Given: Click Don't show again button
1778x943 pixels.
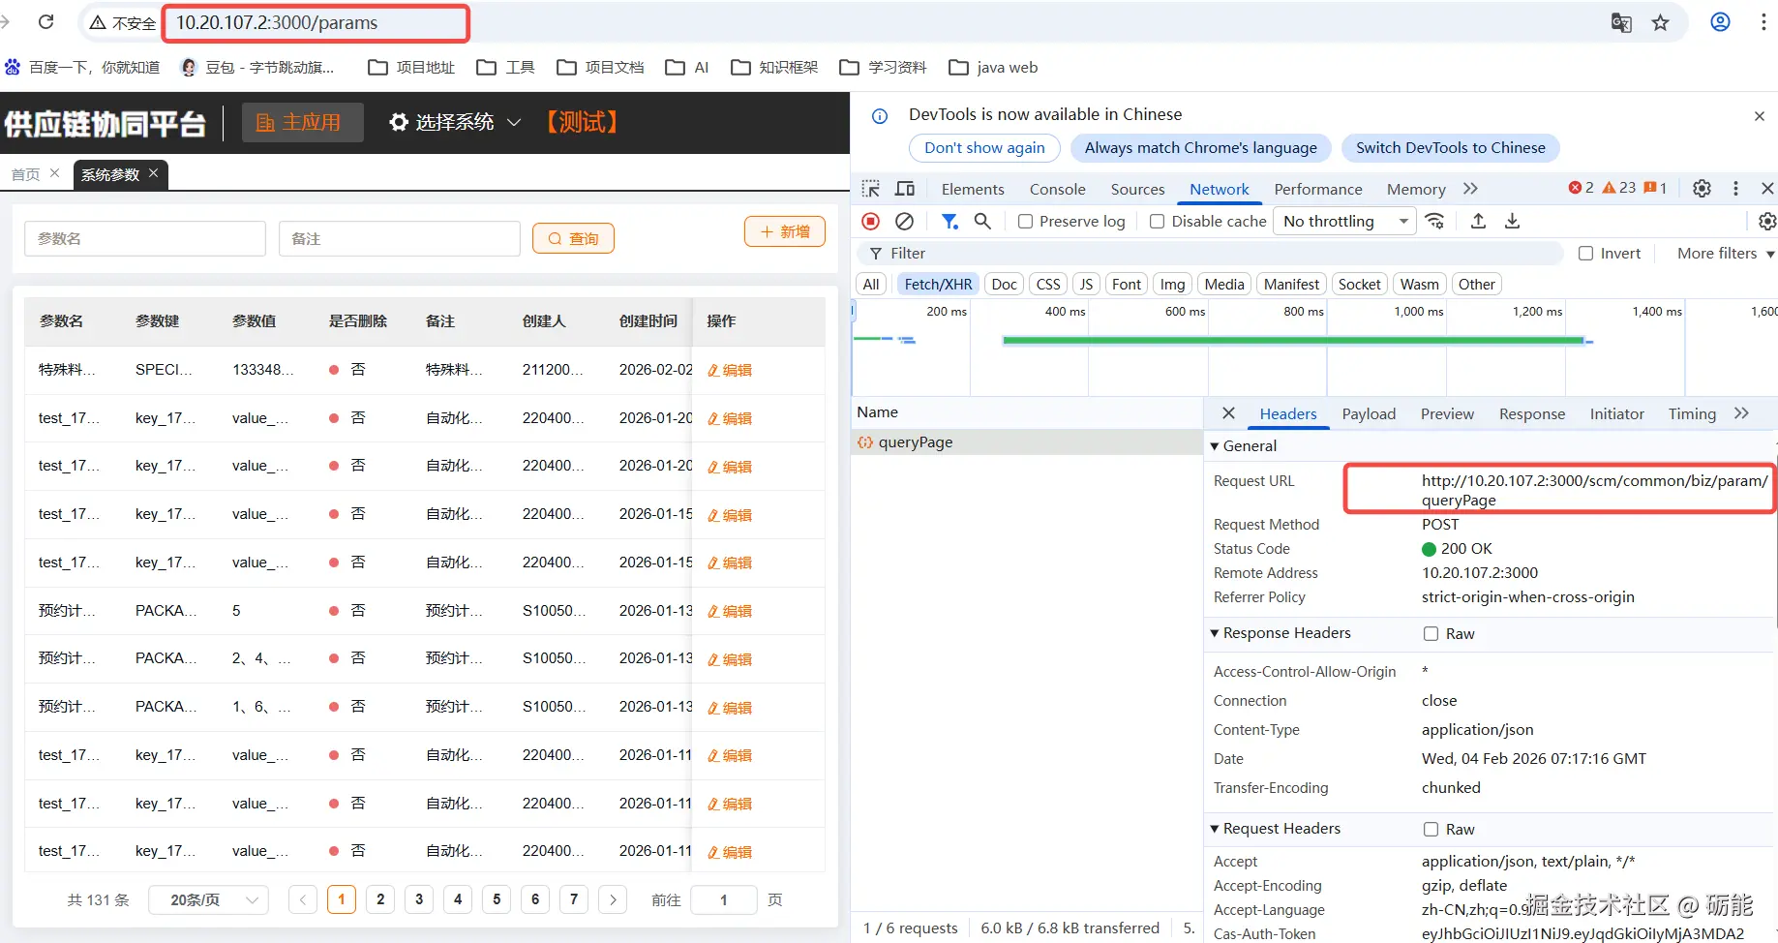Looking at the screenshot, I should (x=984, y=148).
